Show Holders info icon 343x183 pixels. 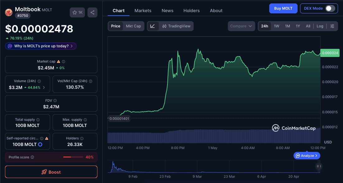82,138
